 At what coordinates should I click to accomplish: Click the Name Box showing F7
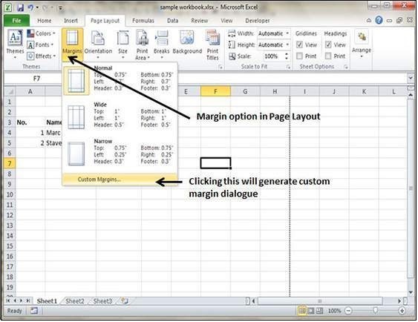[x=36, y=79]
